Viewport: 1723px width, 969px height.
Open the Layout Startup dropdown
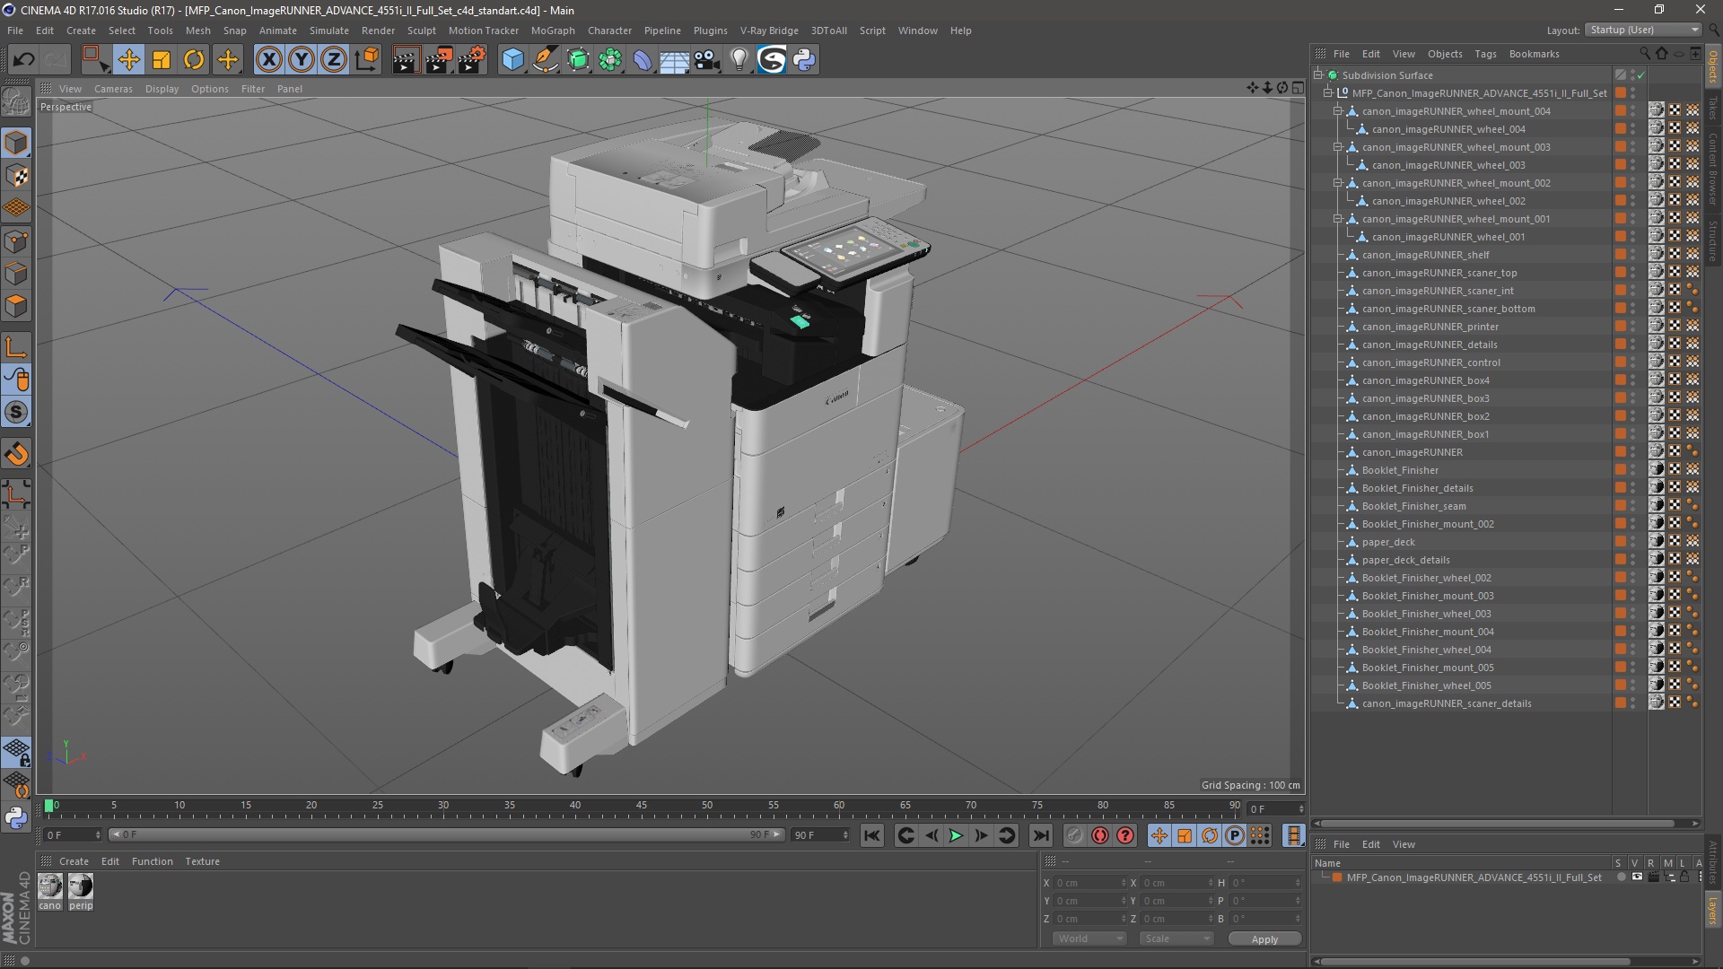tap(1642, 31)
